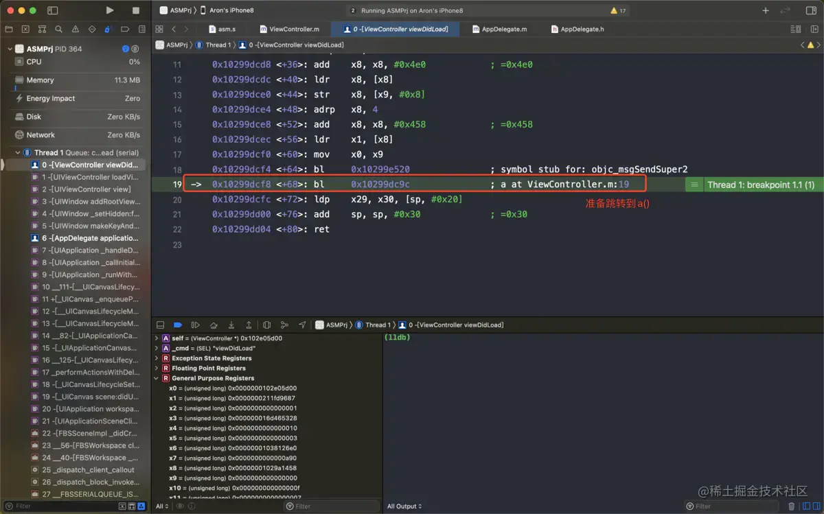Select frame 1 -[UIViewController loadVi...

85,177
